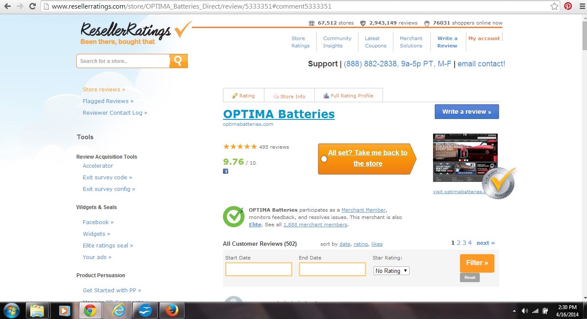Open the Facebook widgets link in the sidebar
The height and width of the screenshot is (319, 587).
[98, 222]
